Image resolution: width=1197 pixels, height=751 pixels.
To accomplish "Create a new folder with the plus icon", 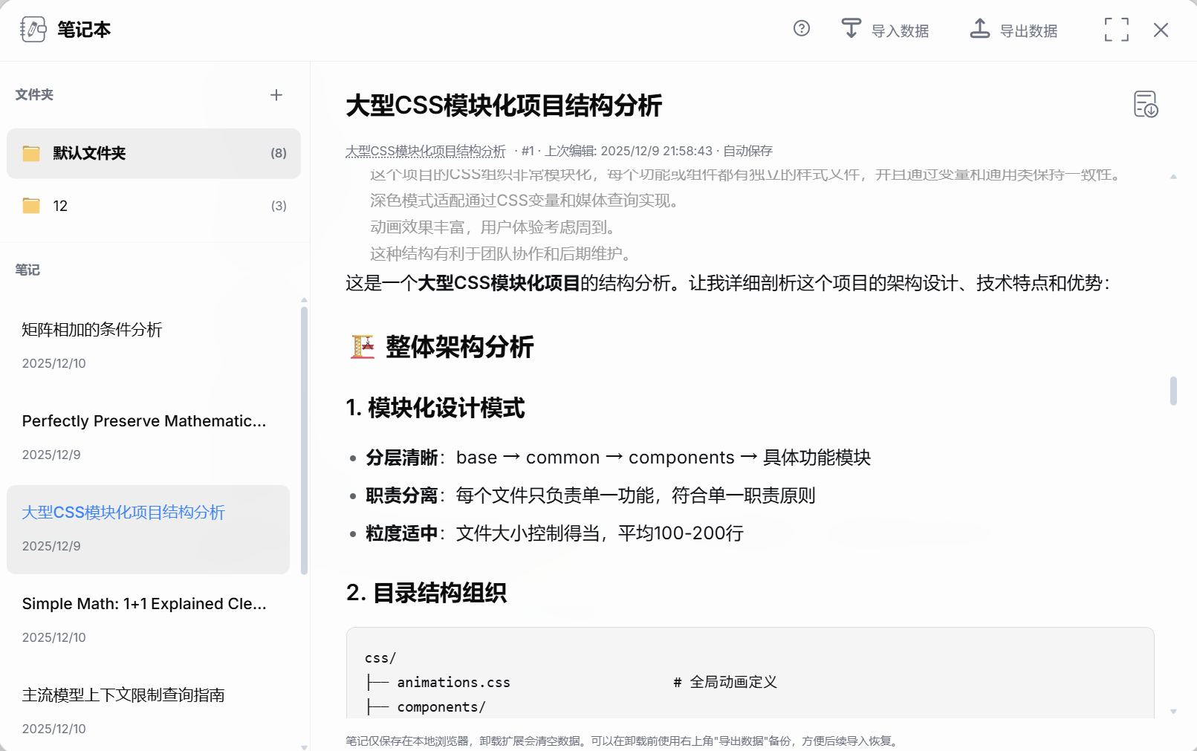I will coord(276,94).
